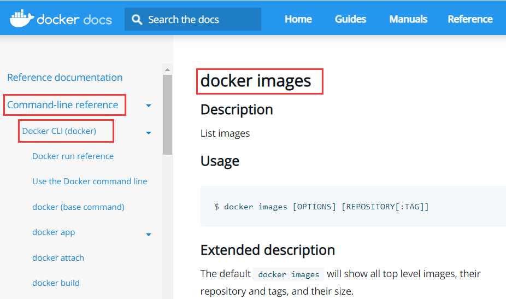Click the Description heading
This screenshot has width=506, height=299.
pos(237,110)
